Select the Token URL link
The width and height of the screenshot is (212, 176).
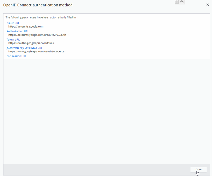click(13, 40)
